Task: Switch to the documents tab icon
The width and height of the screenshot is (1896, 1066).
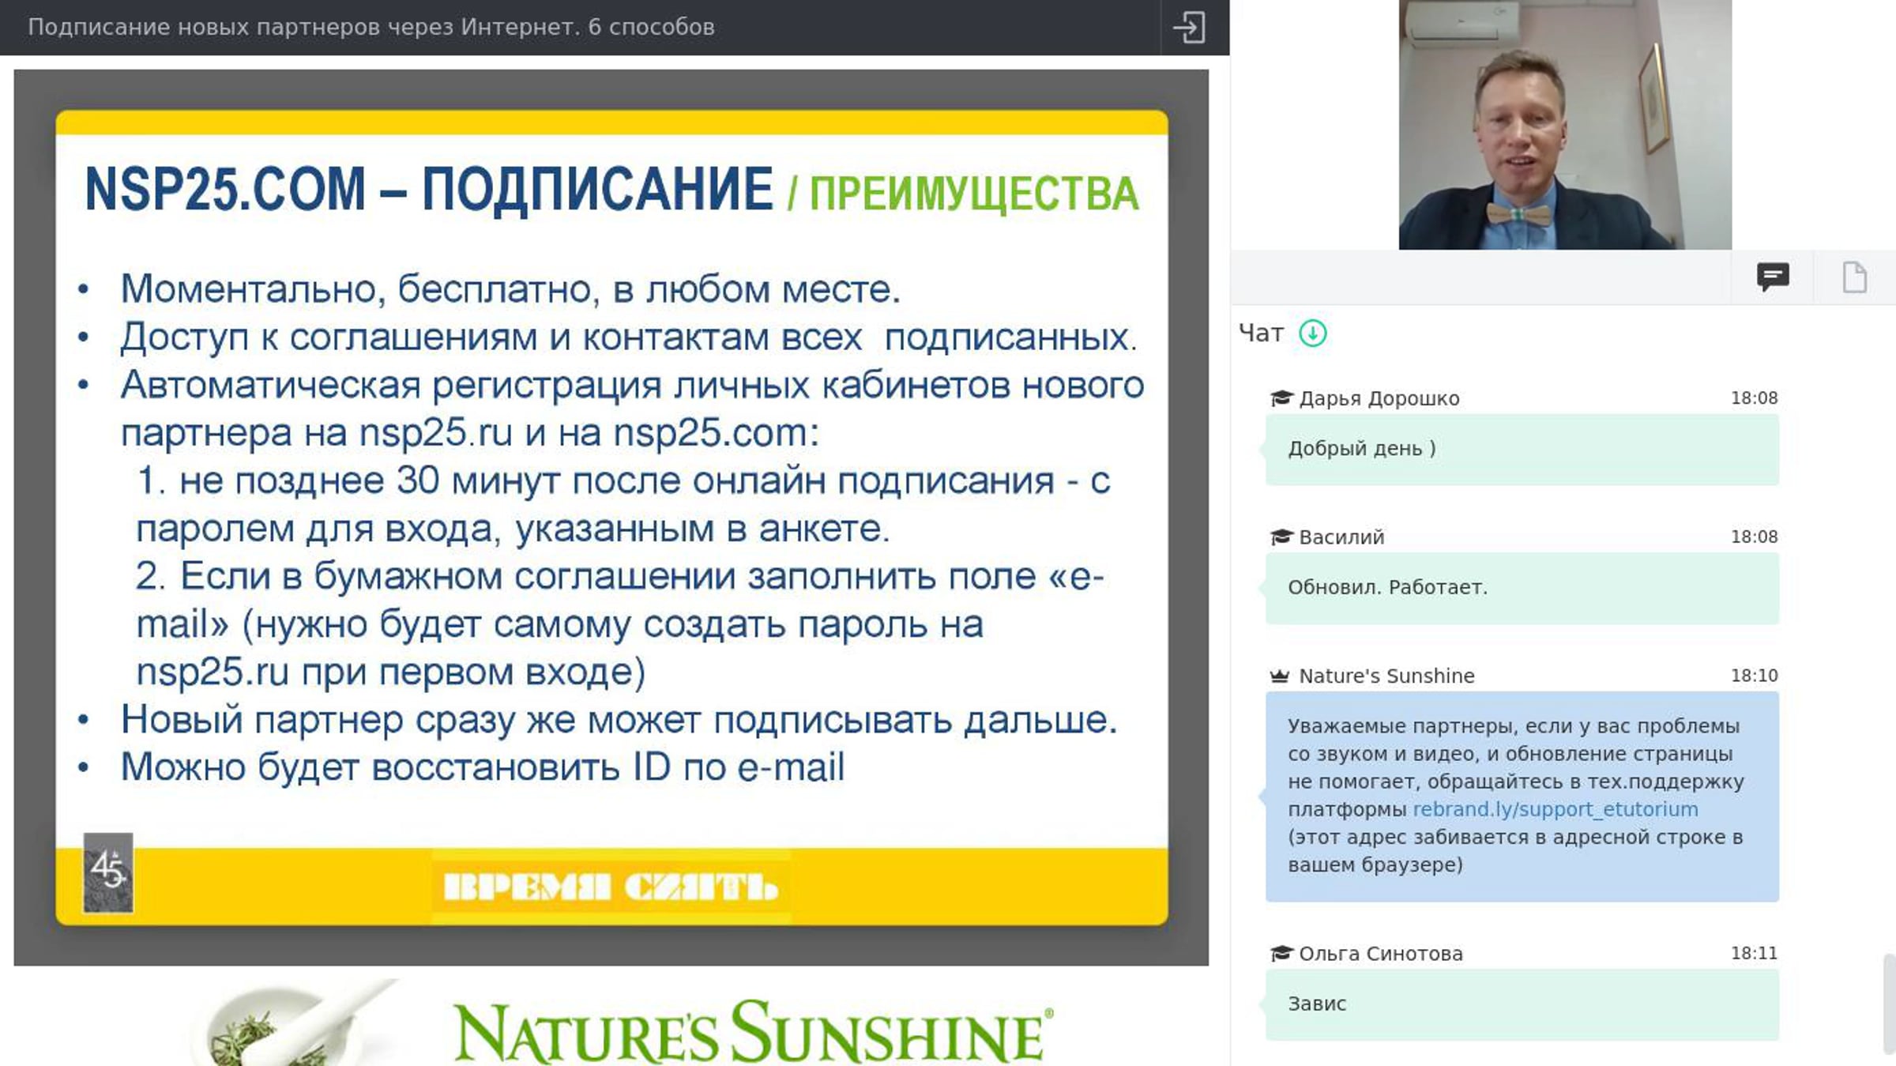Action: 1854,277
